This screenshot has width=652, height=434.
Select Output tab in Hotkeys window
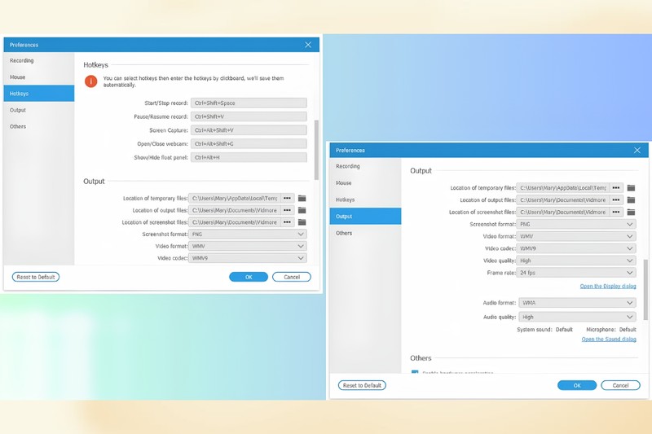click(39, 110)
